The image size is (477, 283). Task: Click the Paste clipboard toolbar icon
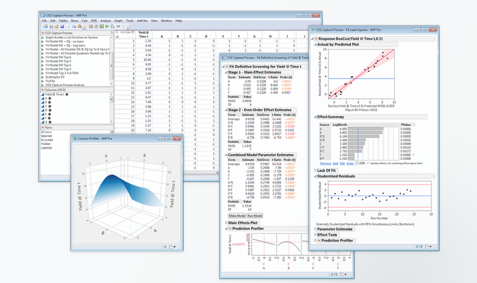click(x=79, y=26)
